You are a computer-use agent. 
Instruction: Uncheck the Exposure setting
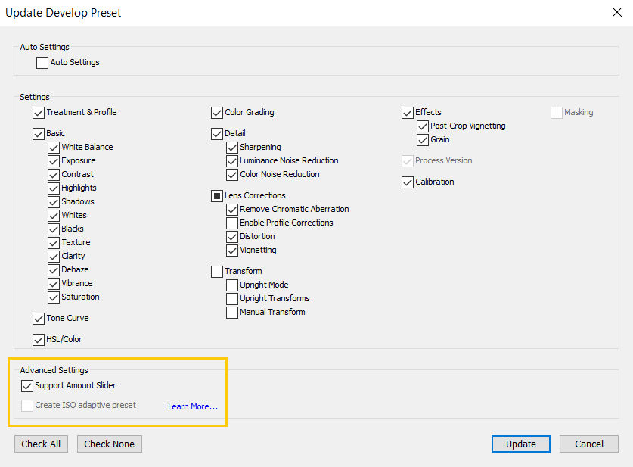click(53, 160)
